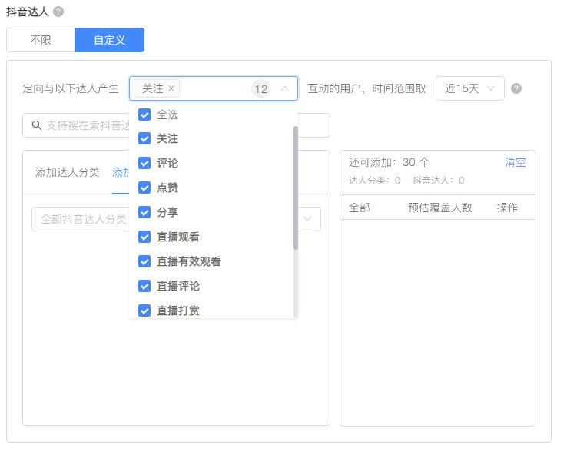Focus the 支持搜索抖音达人 search field
This screenshot has width=567, height=455.
[x=176, y=125]
